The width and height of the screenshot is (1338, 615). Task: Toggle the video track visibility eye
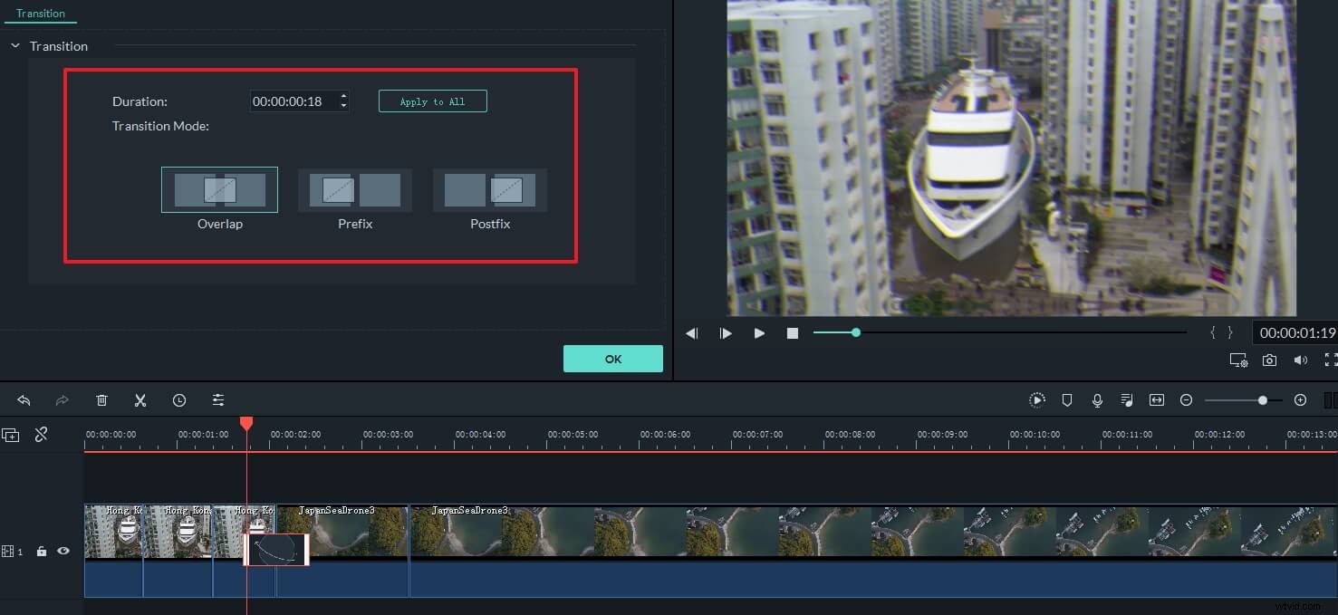63,551
